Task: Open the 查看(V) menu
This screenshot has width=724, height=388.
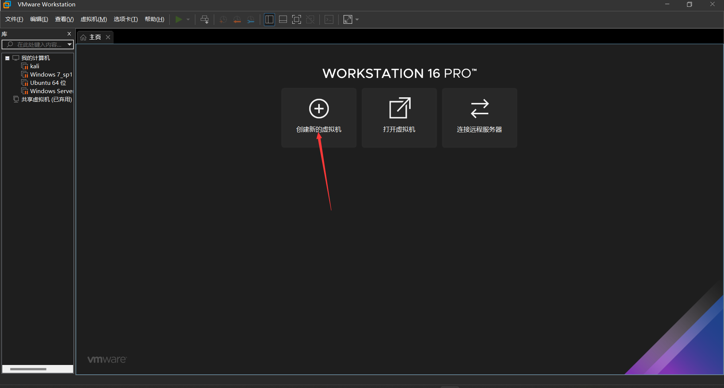Action: click(64, 19)
